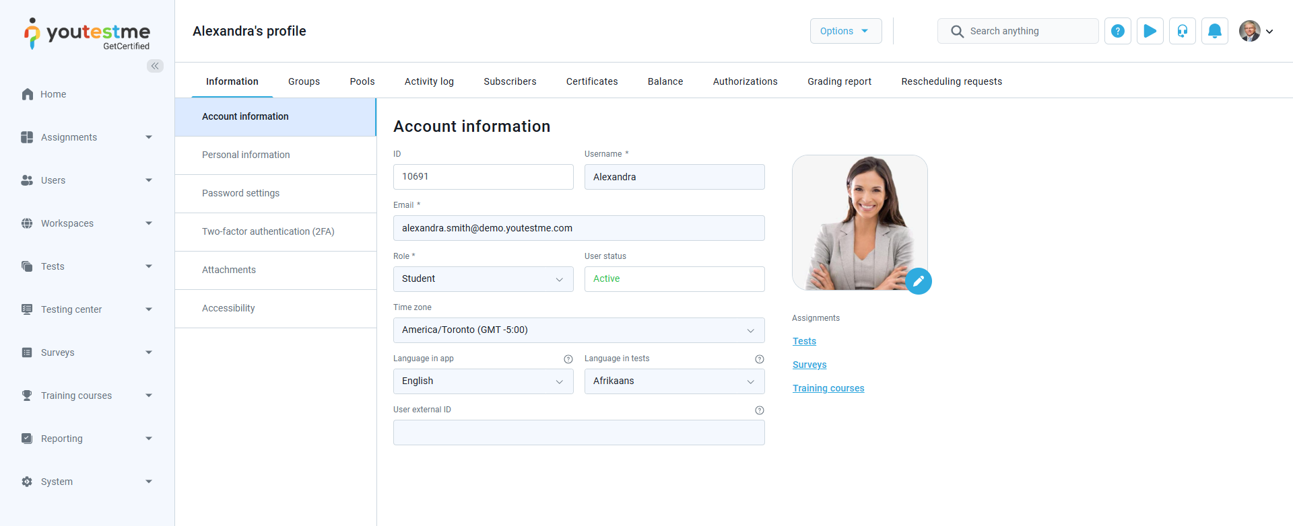Click the search magnifier icon
1293x526 pixels.
click(957, 31)
